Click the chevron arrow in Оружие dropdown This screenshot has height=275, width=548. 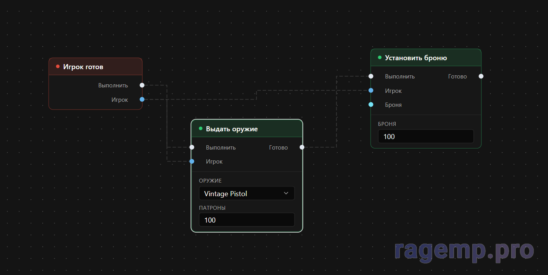coord(286,193)
